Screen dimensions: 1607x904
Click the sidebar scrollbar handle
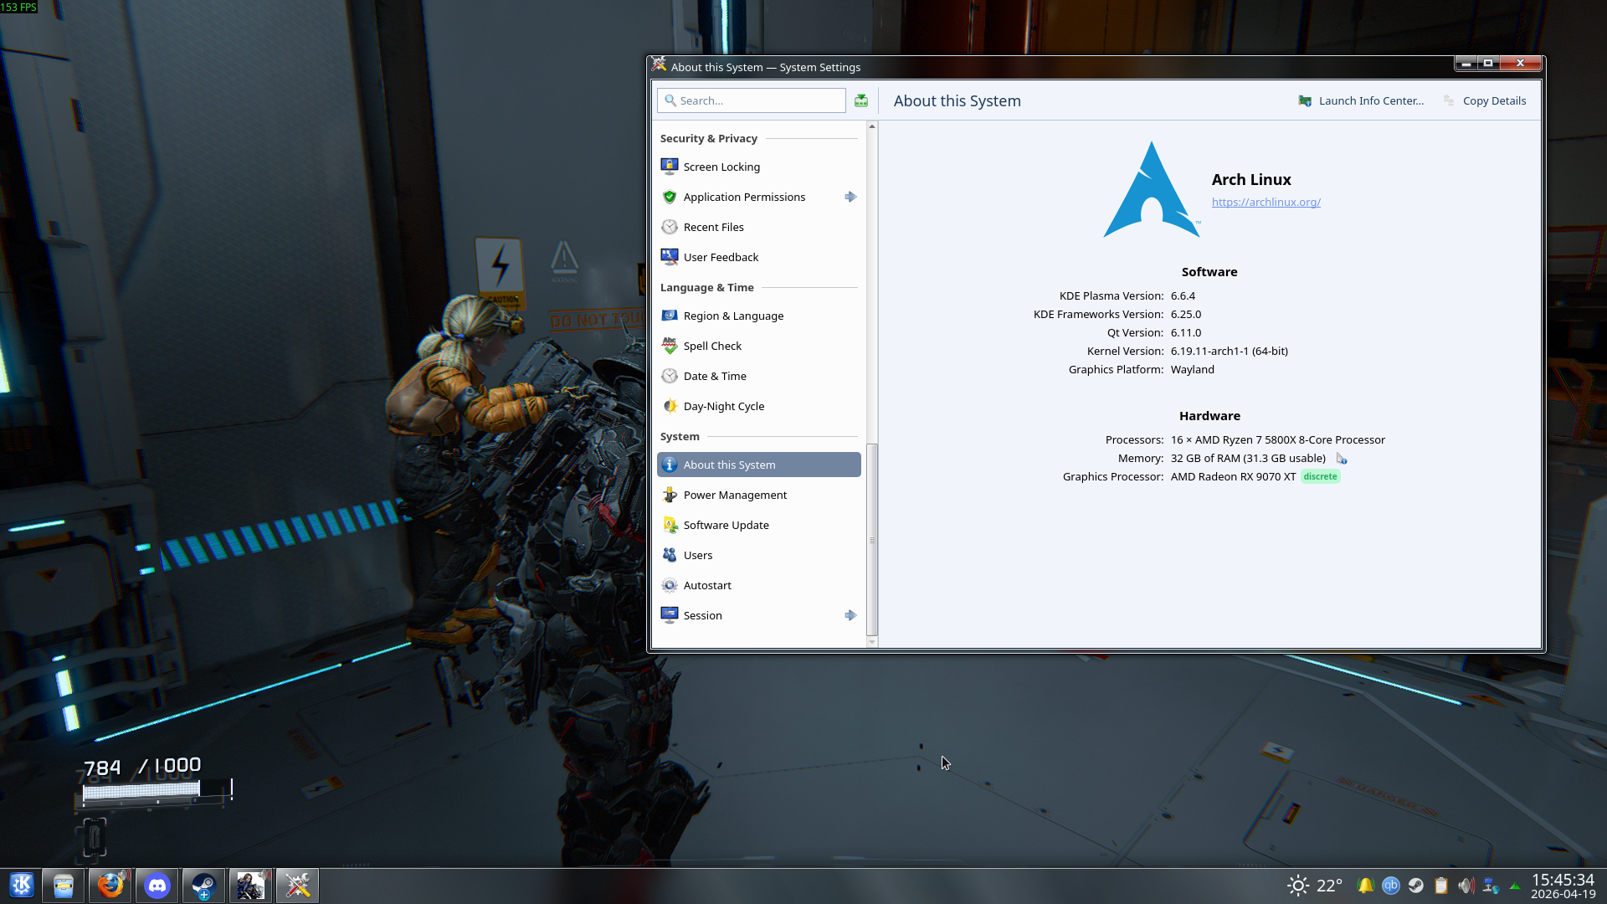872,539
